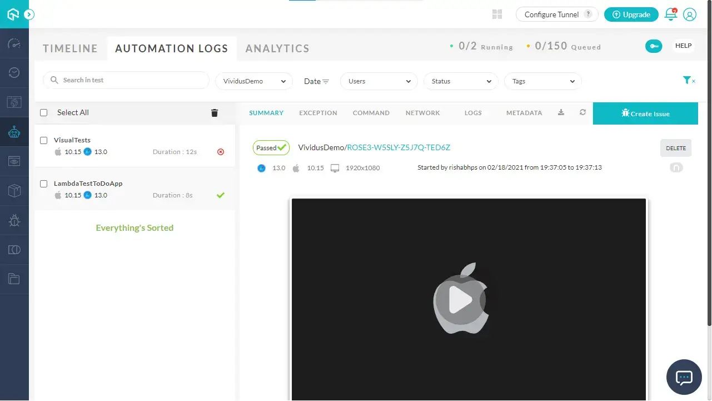Click the Create Issue button
712x401 pixels.
point(645,113)
